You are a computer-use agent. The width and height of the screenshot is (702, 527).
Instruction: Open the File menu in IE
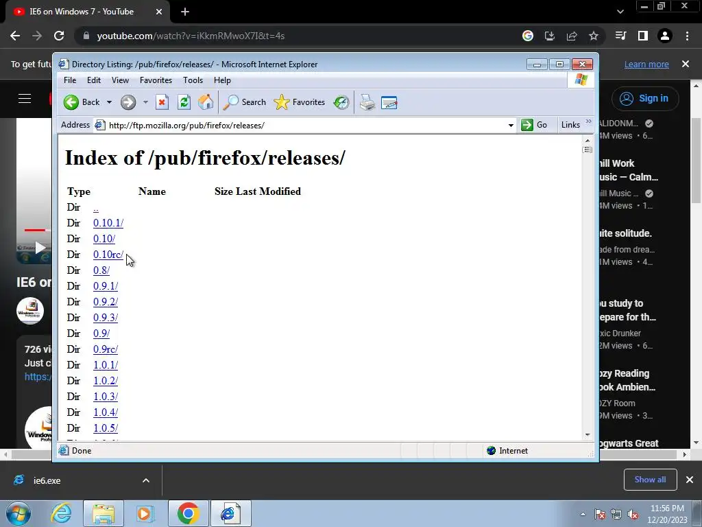coord(70,80)
